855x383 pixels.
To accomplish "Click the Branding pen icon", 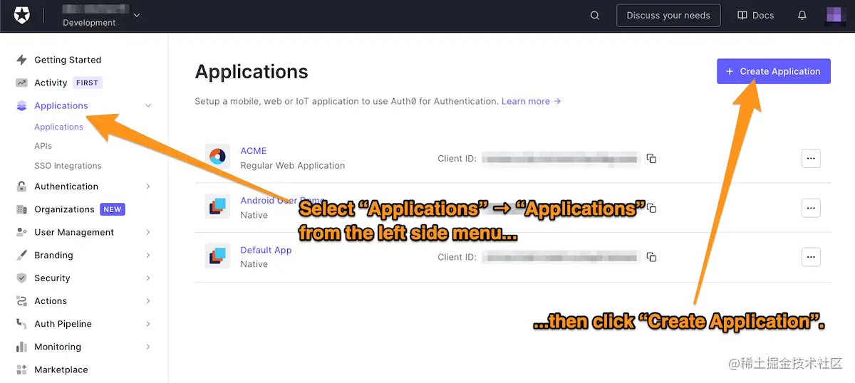I will click(x=21, y=255).
